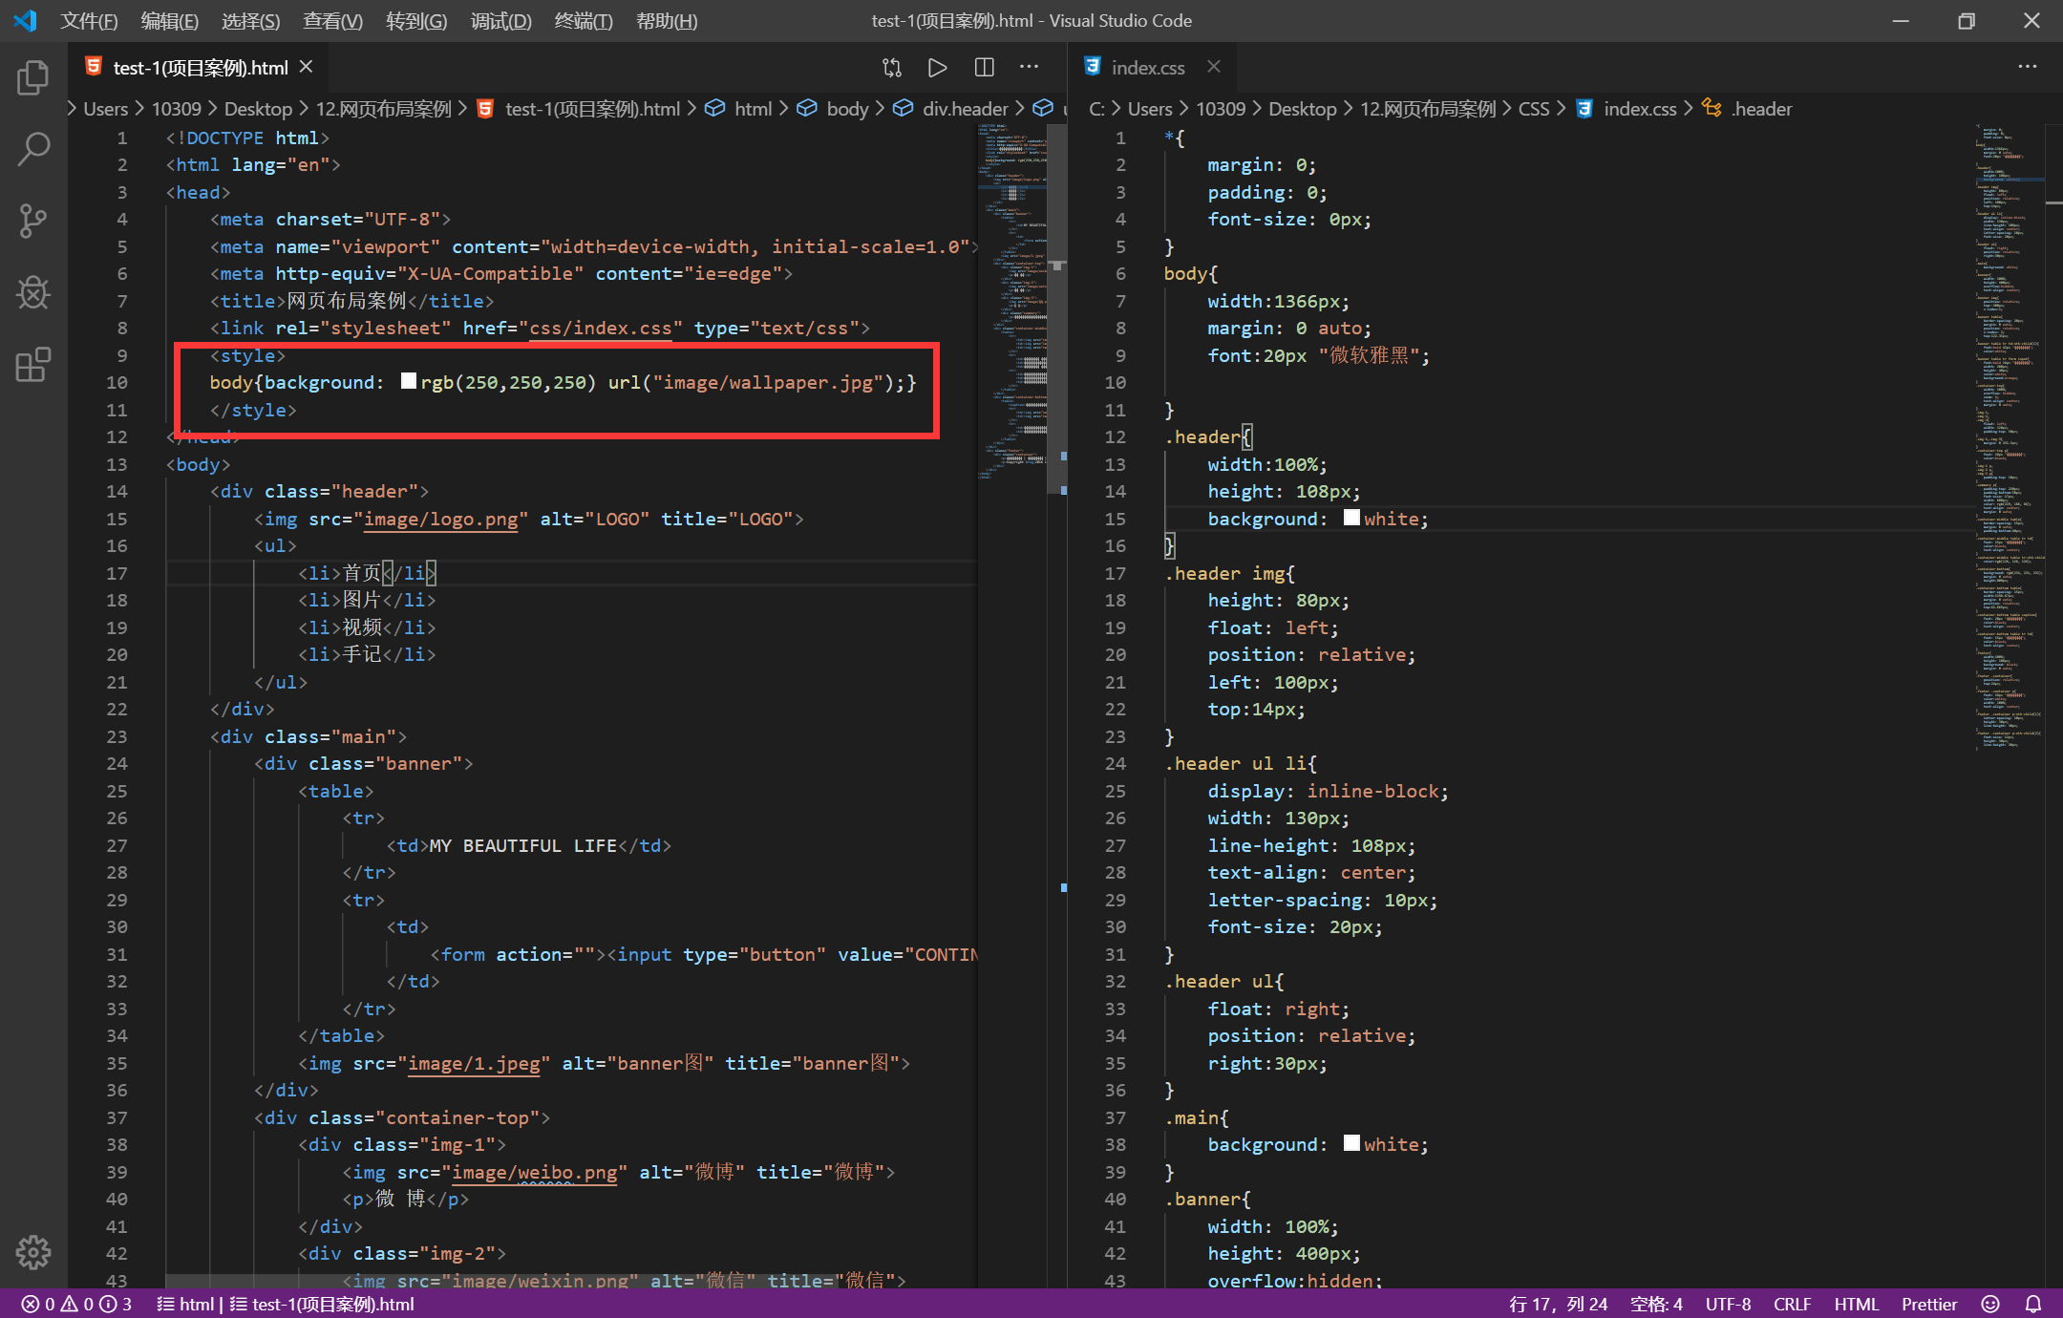This screenshot has width=2063, height=1318.
Task: Open rgb(250,250,250) color swatch on line 10
Action: point(408,382)
